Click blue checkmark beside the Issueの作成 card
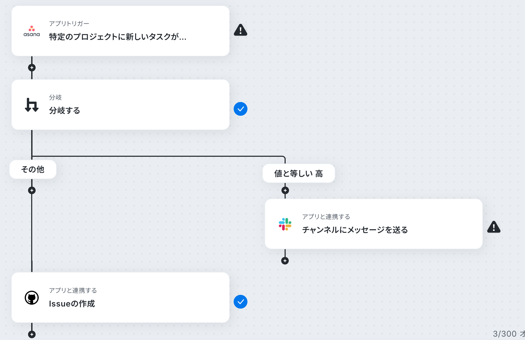This screenshot has height=340, width=525. (x=240, y=302)
